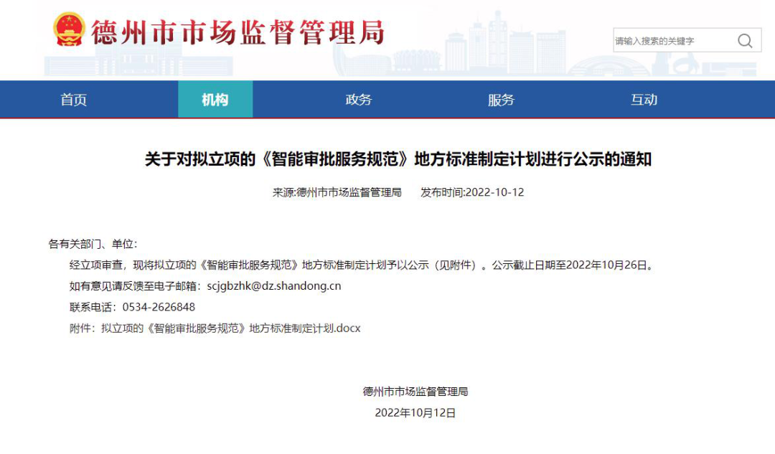775x454 pixels.
Task: Click the search magnifier icon
Action: click(x=745, y=41)
